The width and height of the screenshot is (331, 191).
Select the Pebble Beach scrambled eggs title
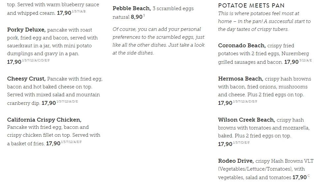132,9
